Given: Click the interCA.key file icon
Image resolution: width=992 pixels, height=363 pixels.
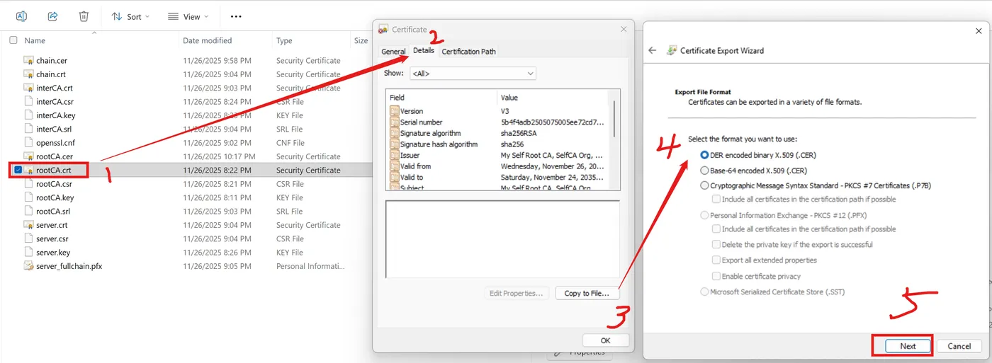Looking at the screenshot, I should click(x=29, y=115).
